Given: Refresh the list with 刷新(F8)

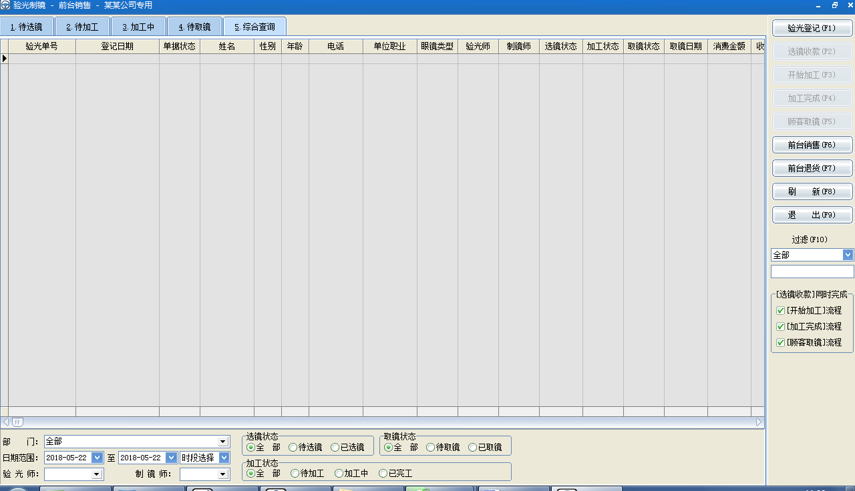Looking at the screenshot, I should (812, 191).
